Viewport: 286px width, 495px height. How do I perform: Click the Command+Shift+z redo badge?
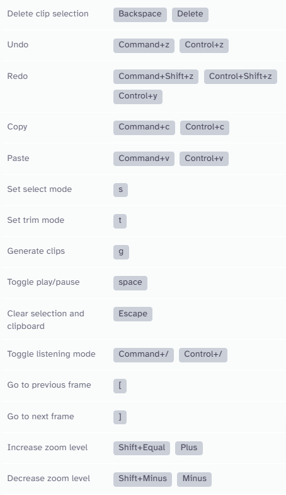click(x=156, y=77)
